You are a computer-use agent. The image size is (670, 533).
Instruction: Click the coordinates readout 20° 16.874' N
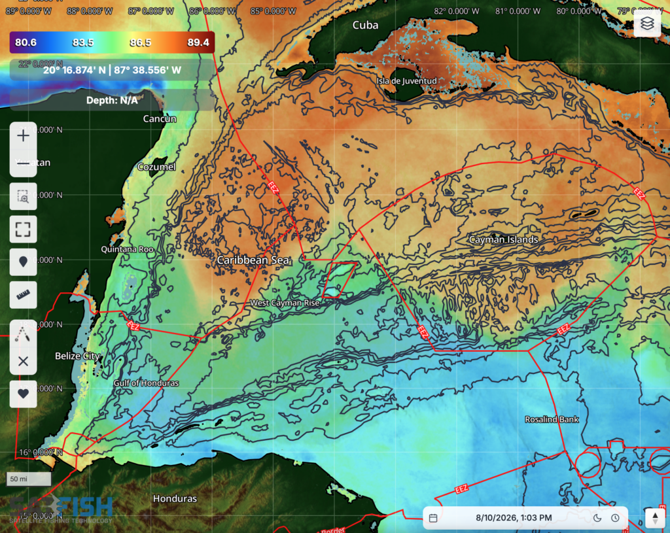(x=112, y=70)
